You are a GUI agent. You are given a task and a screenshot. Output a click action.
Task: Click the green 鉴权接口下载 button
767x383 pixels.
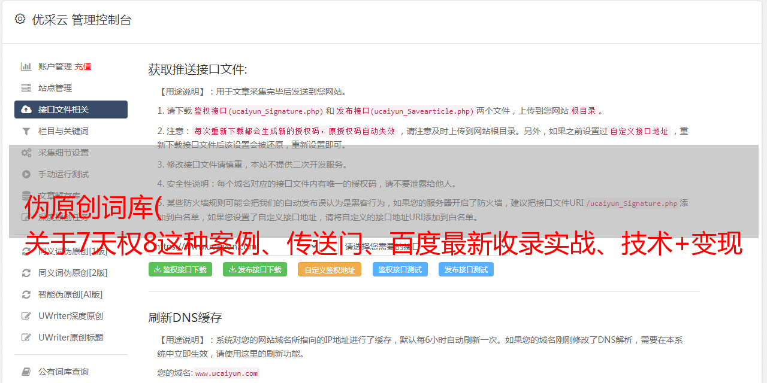(180, 269)
